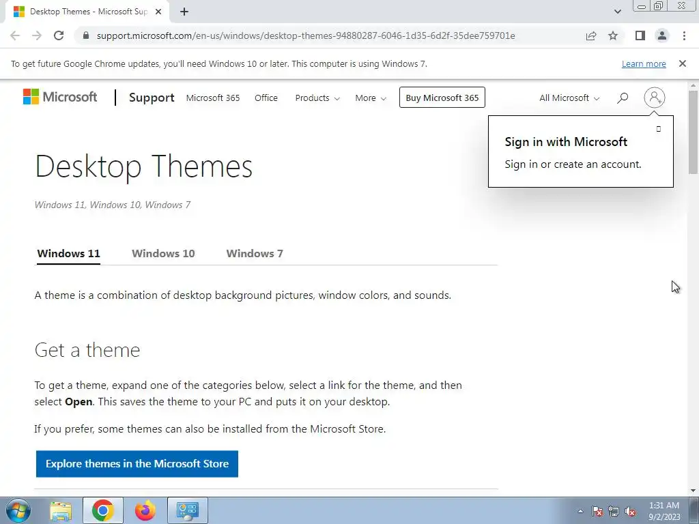Click Buy Microsoft 365 button
This screenshot has width=699, height=524.
pyautogui.click(x=442, y=98)
